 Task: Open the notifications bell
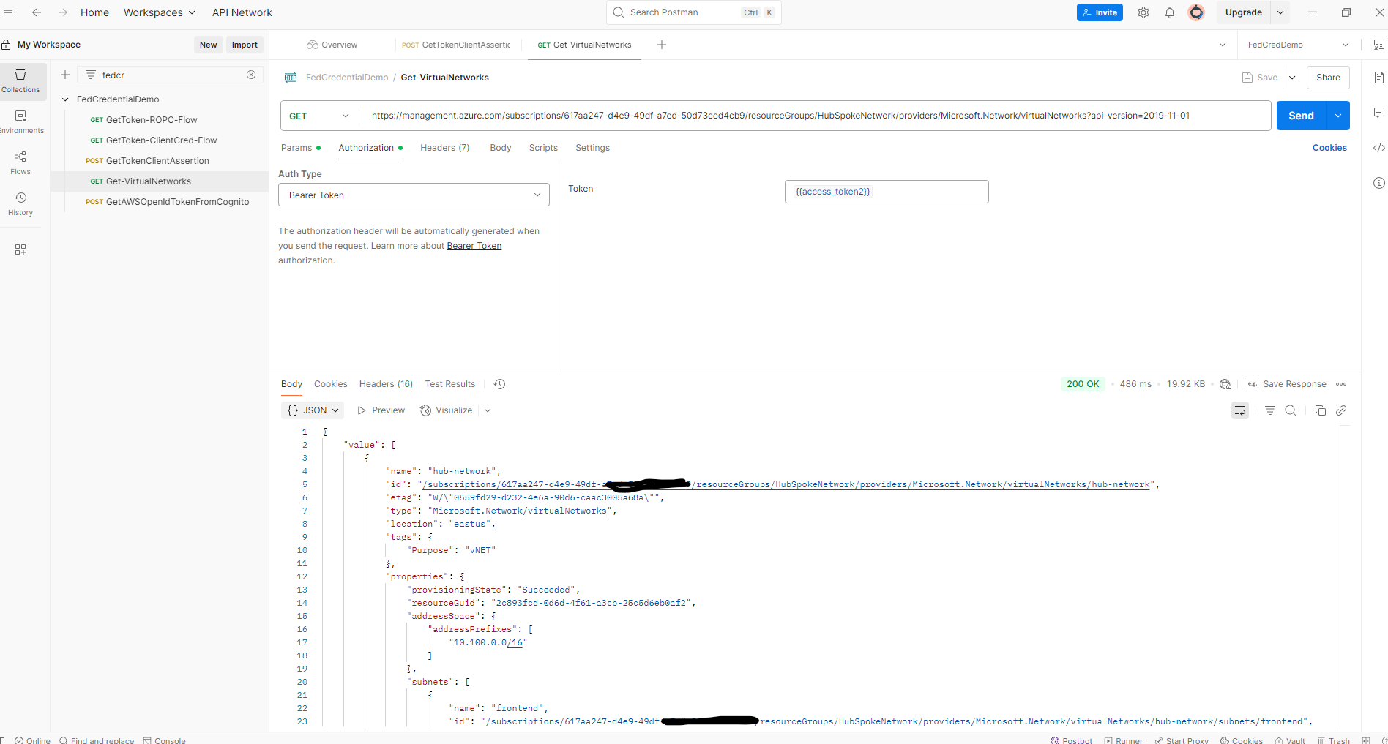pos(1170,12)
